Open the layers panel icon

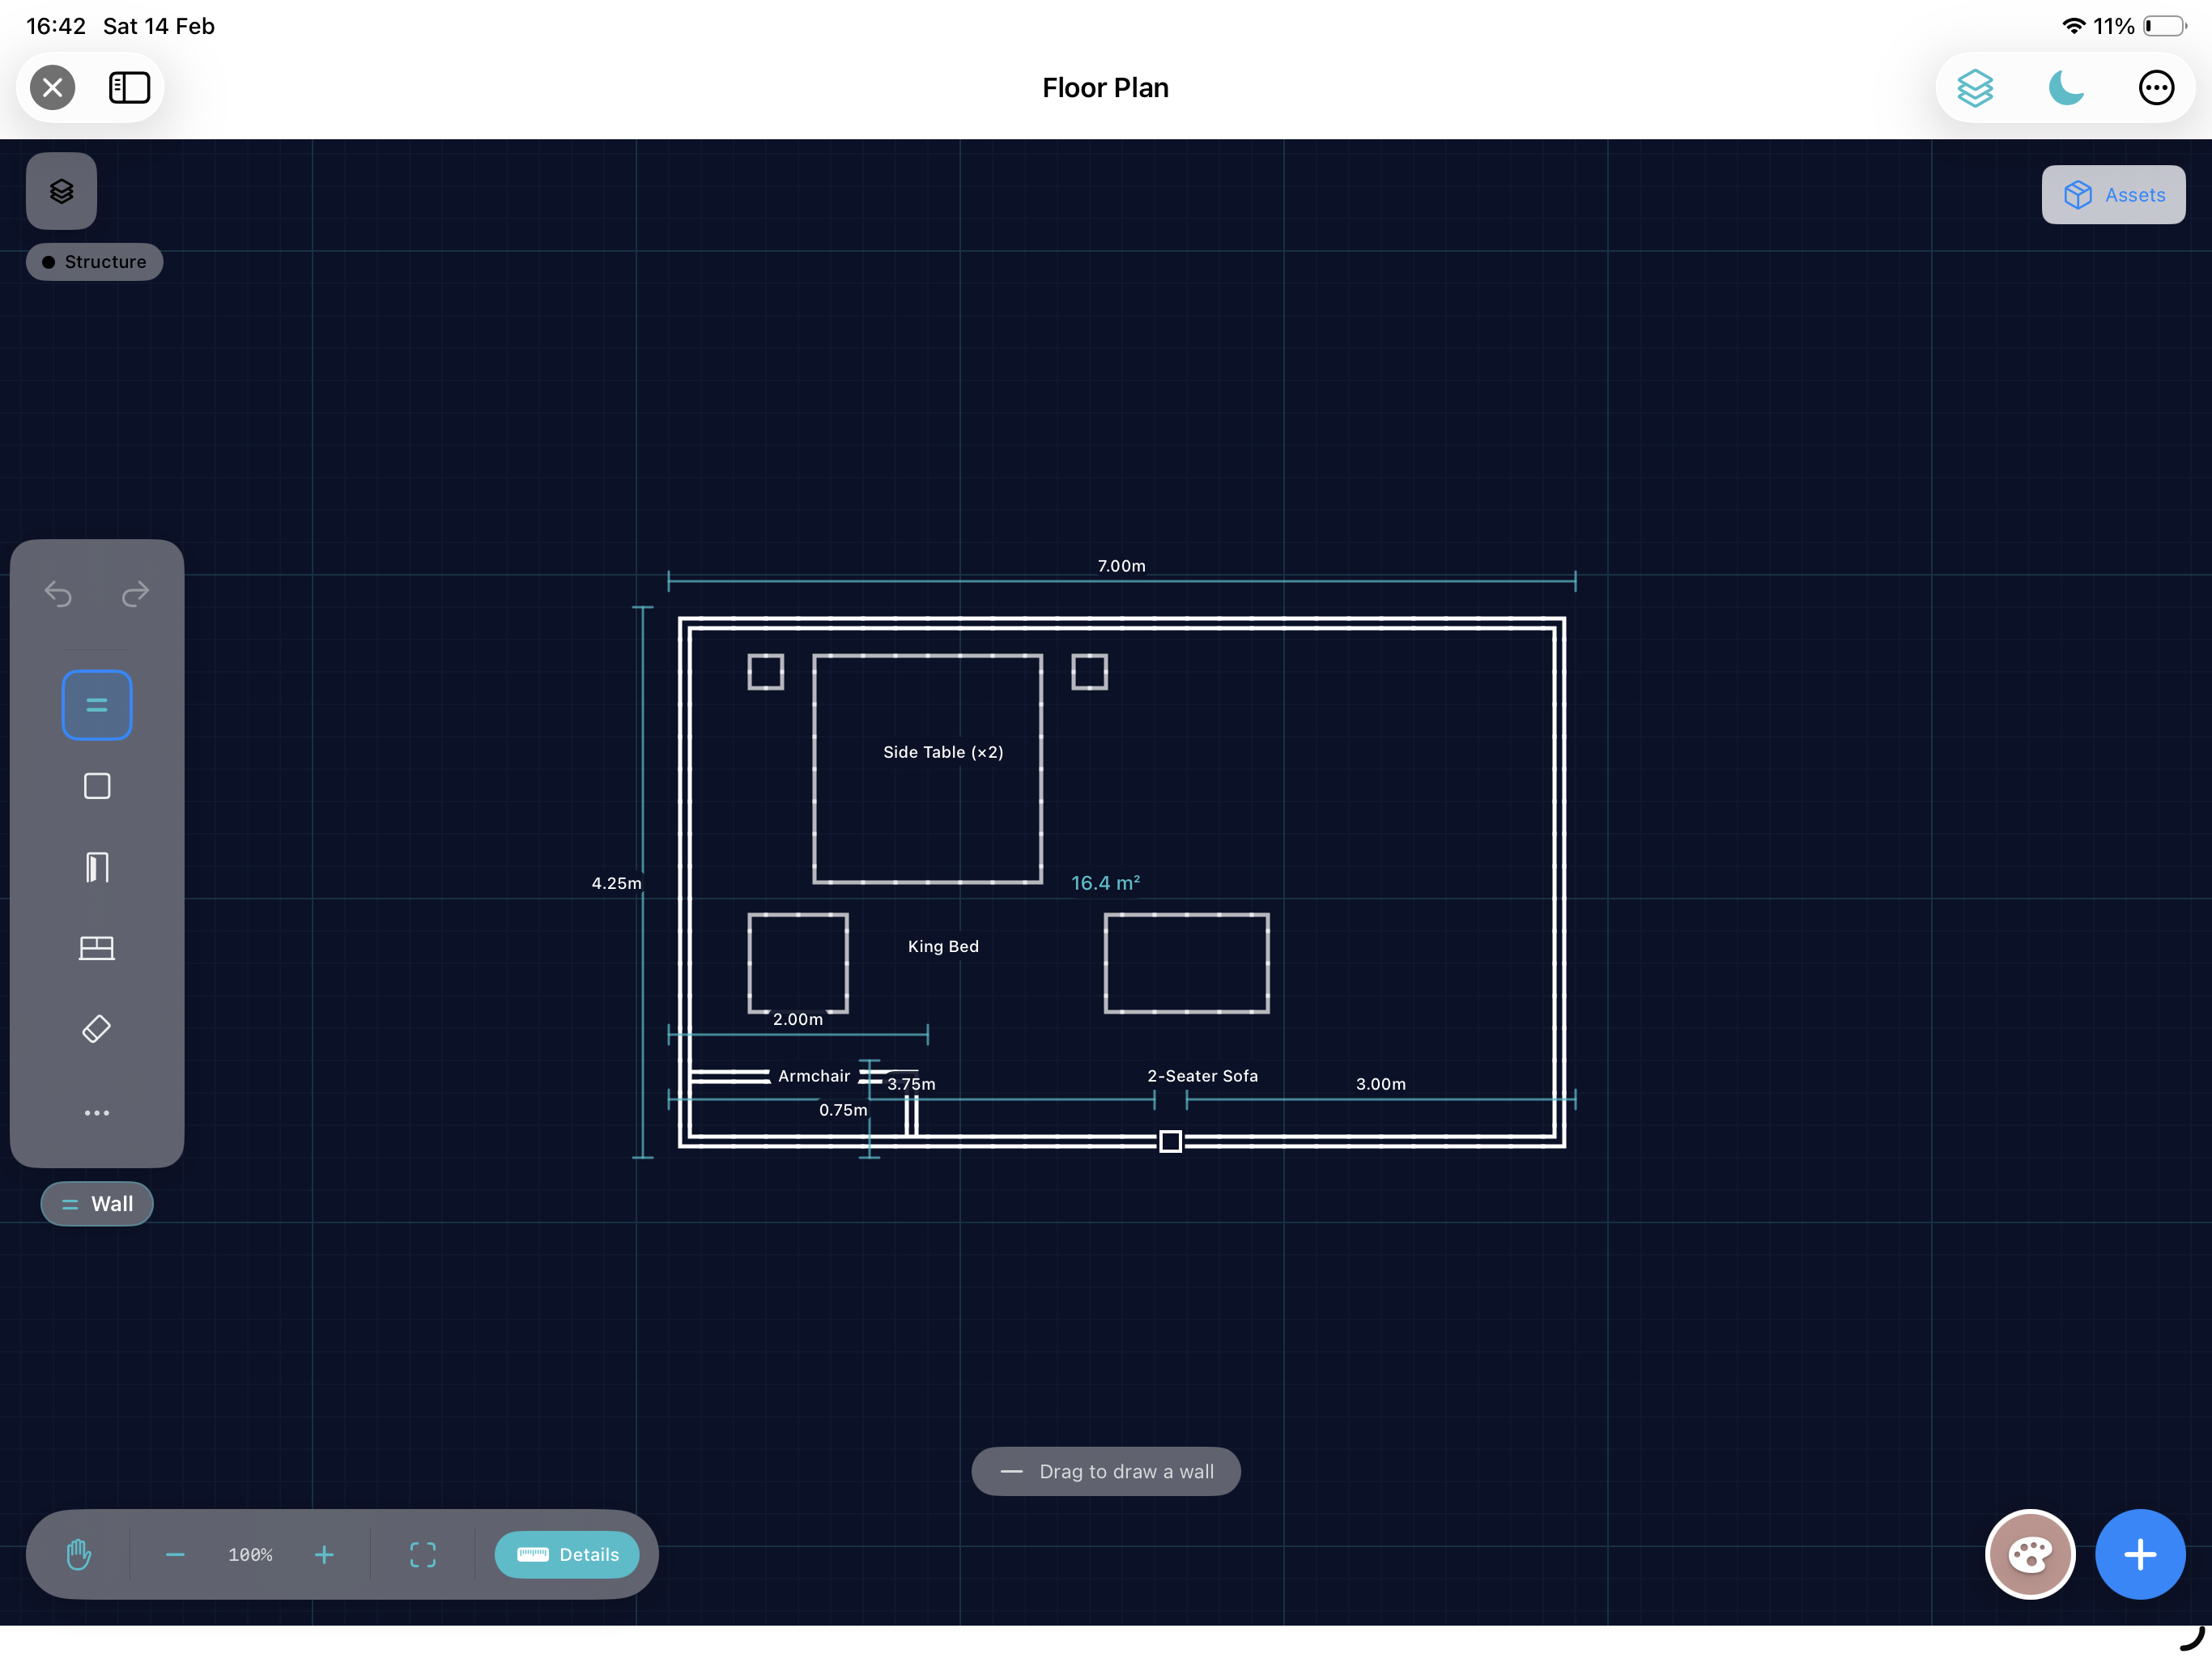click(x=60, y=190)
